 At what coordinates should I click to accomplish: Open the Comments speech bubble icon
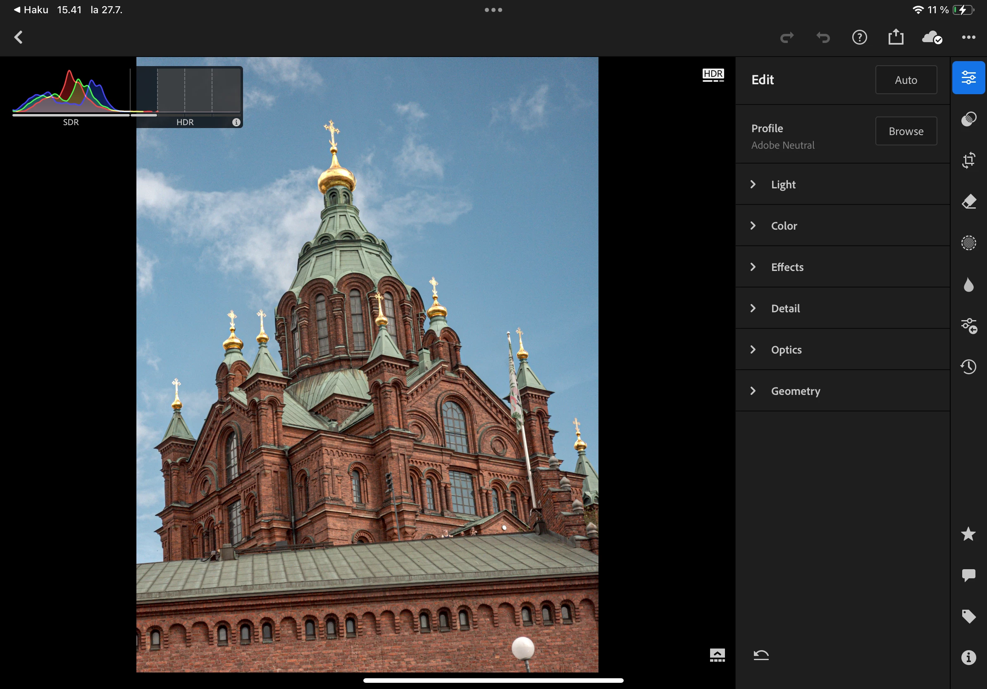(968, 575)
